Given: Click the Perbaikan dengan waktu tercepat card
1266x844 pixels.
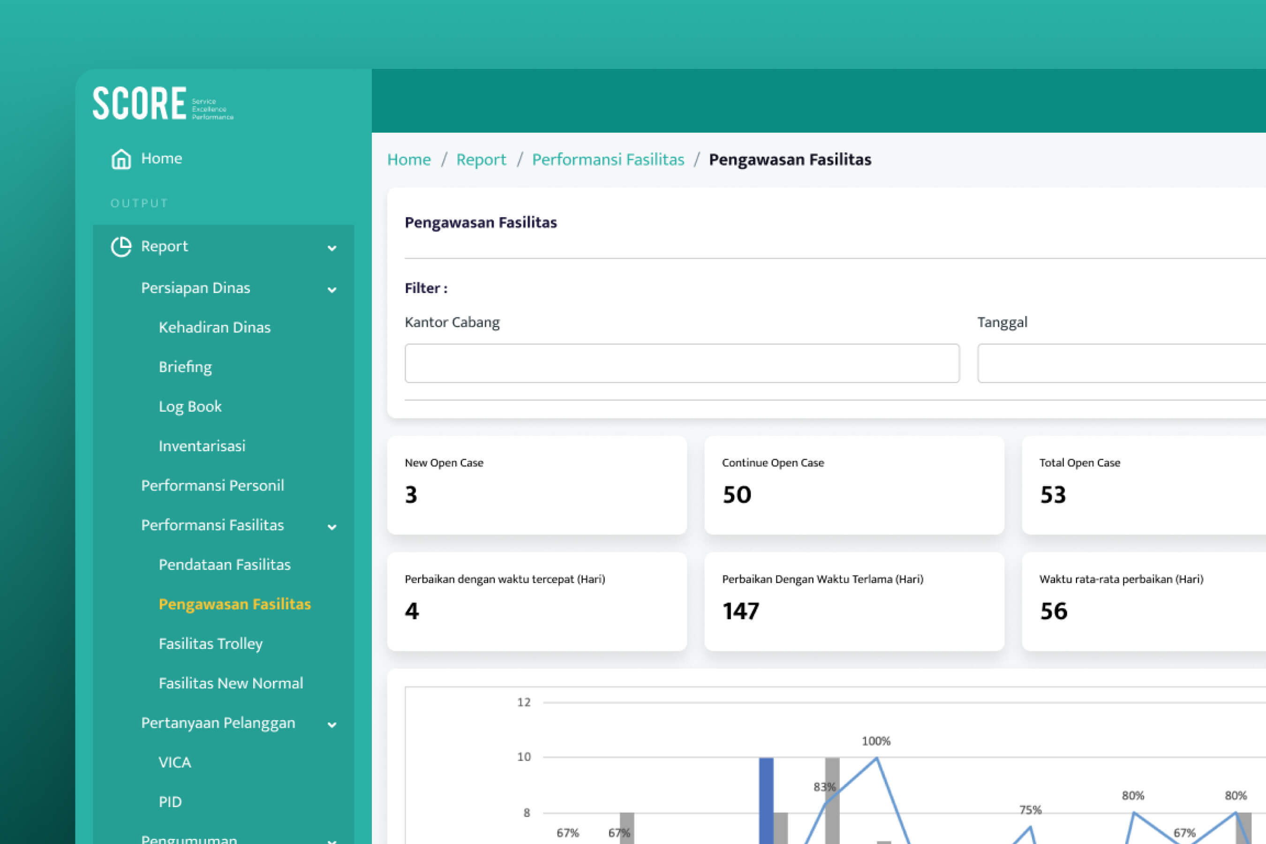Looking at the screenshot, I should [537, 602].
